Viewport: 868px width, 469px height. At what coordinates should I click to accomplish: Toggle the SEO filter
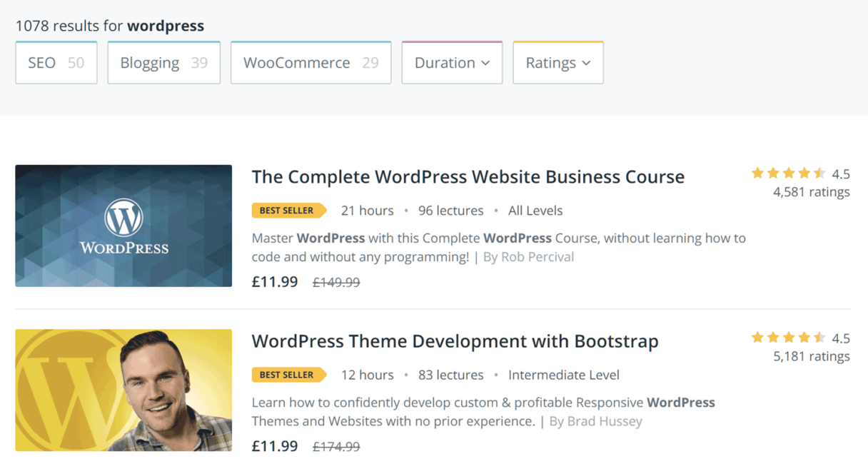click(56, 62)
